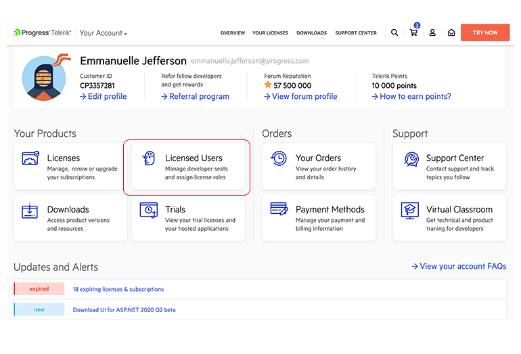This screenshot has width=521, height=354.
Task: Click the cart badge showing 3
Action: coord(417,25)
